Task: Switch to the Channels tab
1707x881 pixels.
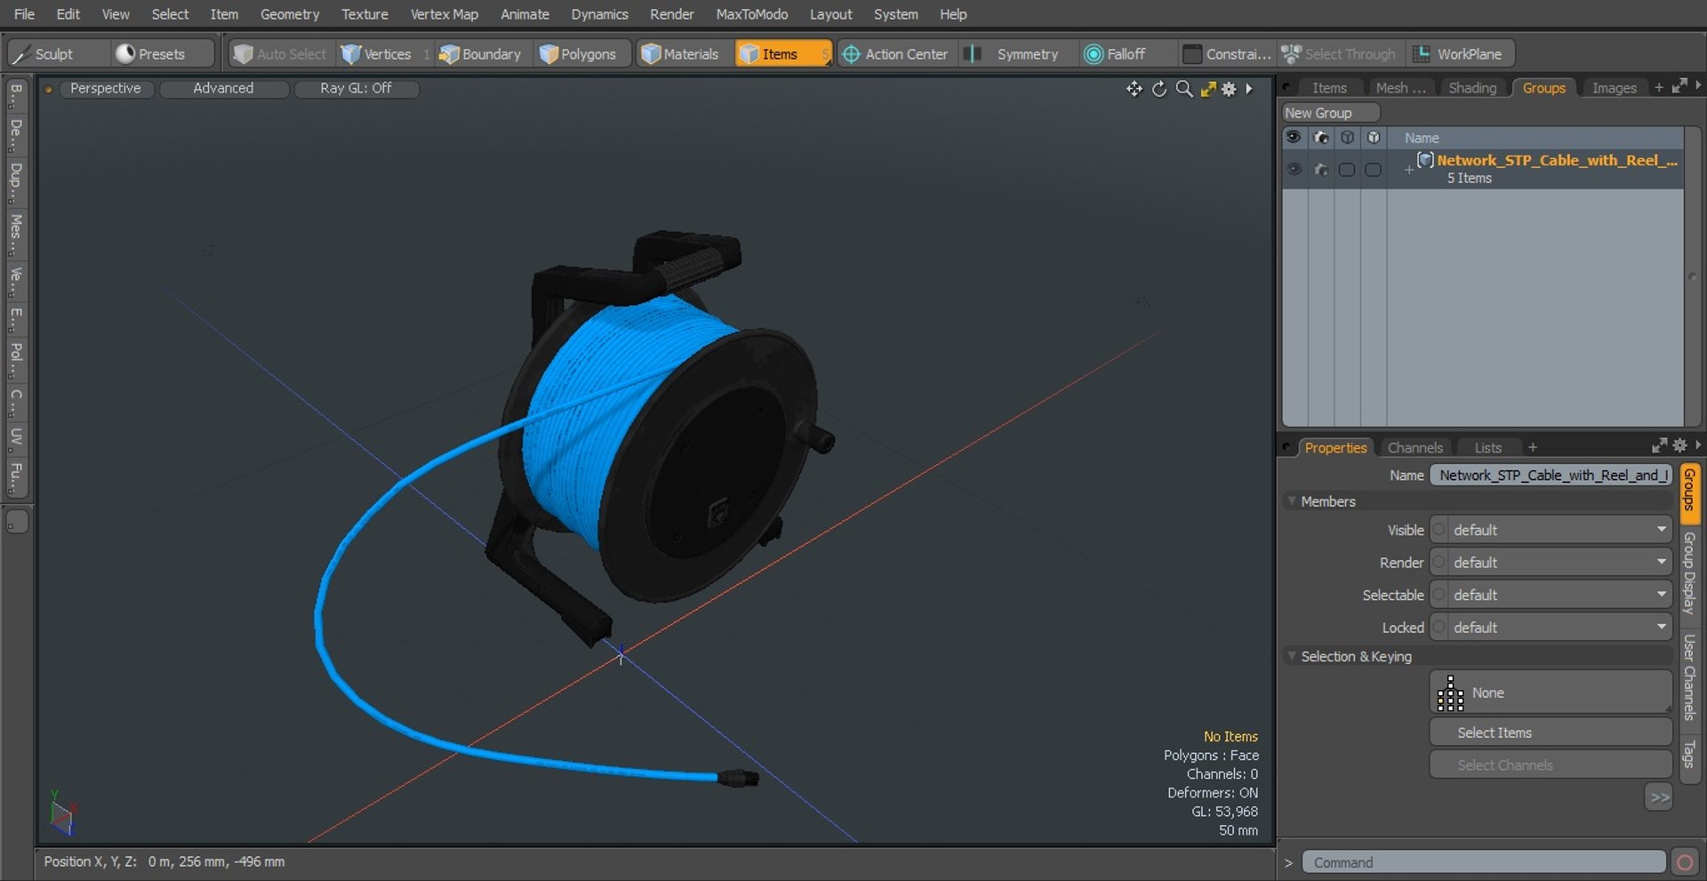Action: click(1414, 448)
